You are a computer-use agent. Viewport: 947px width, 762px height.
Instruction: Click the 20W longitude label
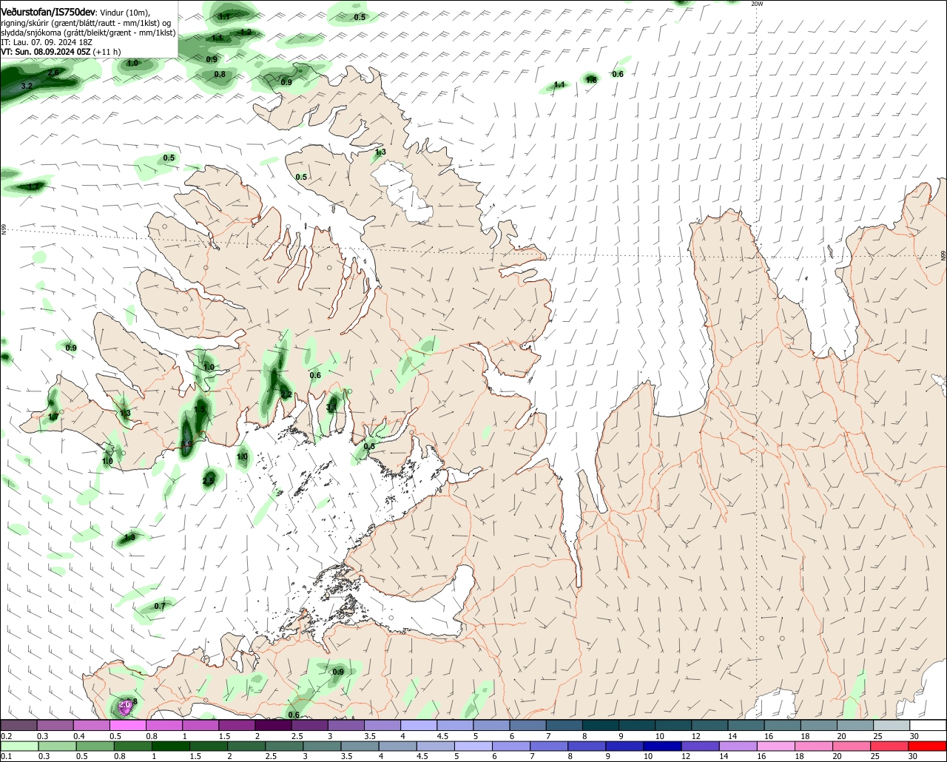756,4
